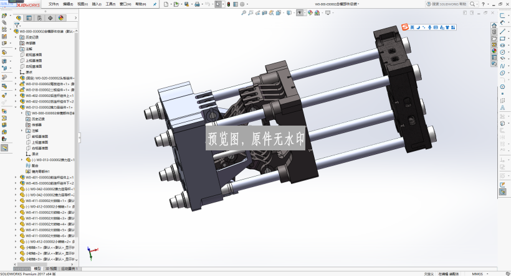Select the Spline tool on right toolbar
This screenshot has width=511, height=276.
(x=502, y=66)
